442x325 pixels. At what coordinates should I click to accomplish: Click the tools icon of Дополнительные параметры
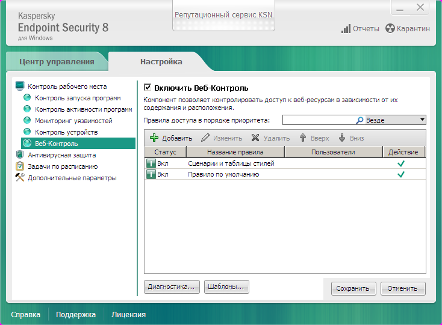tap(20, 178)
